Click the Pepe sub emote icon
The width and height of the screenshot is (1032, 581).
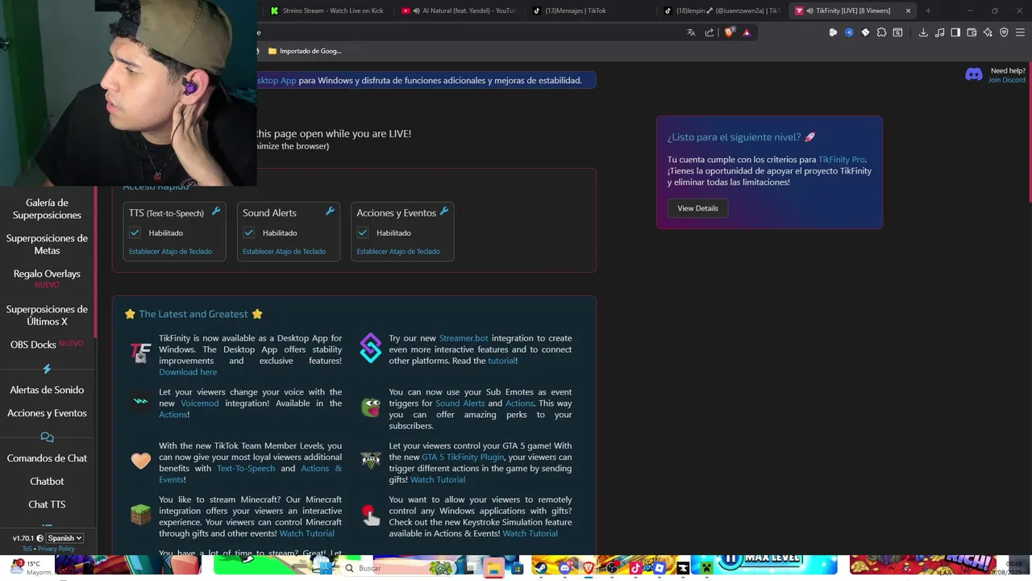[x=371, y=408]
